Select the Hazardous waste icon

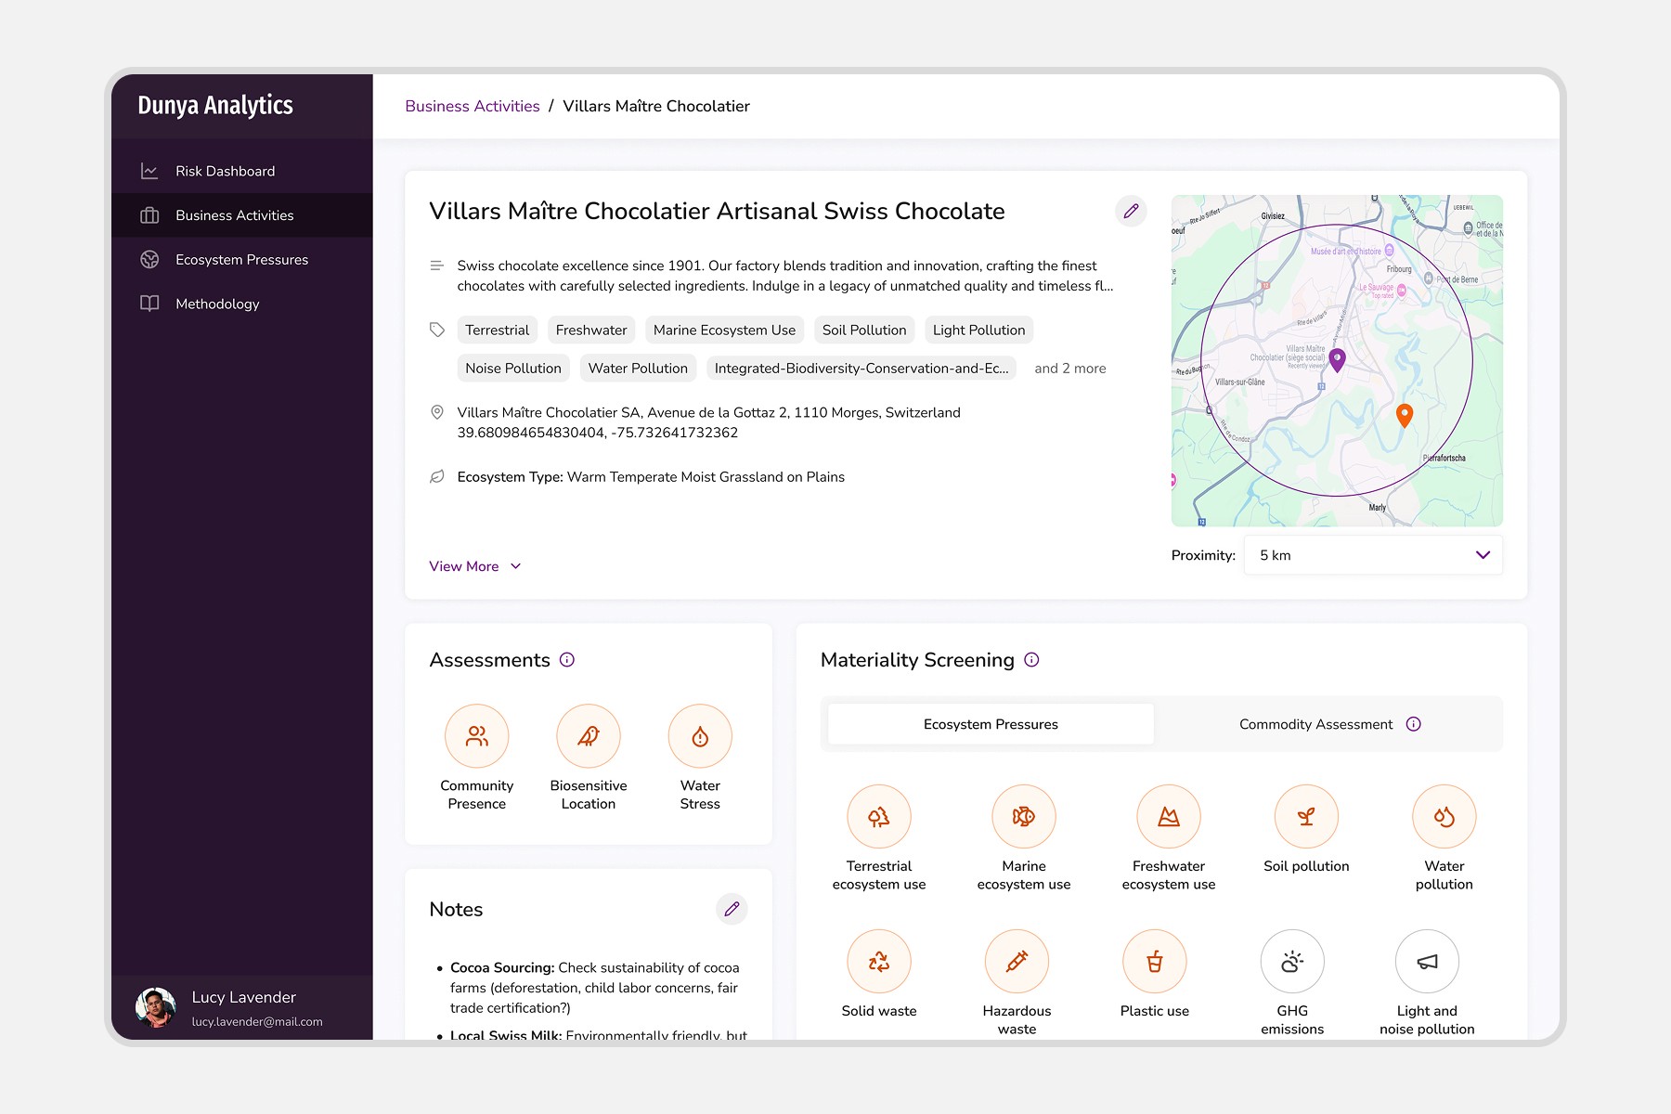(x=1017, y=962)
